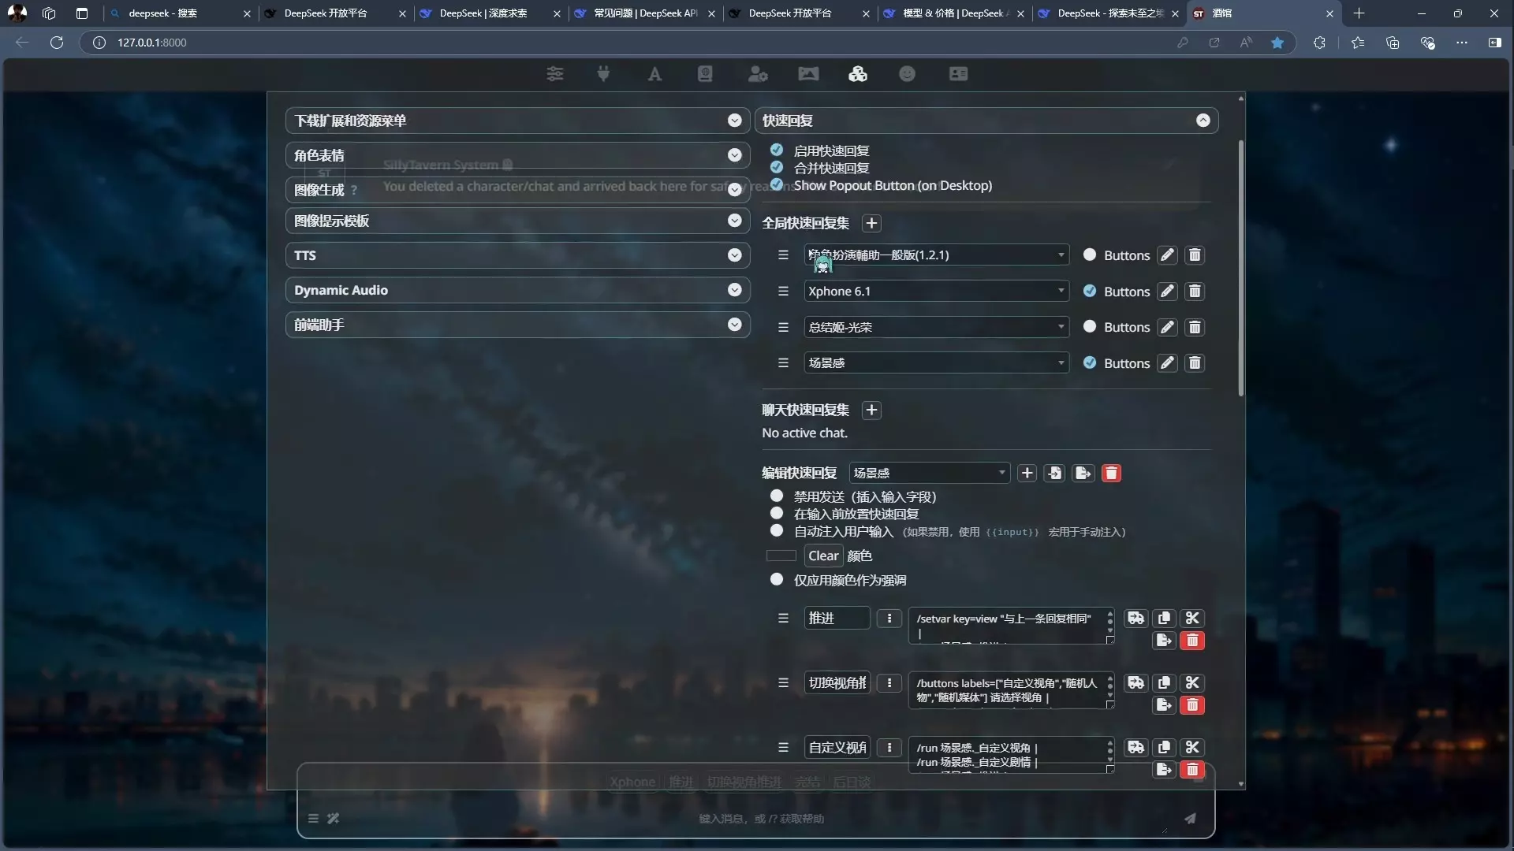Expand the 角色表情 section
The width and height of the screenshot is (1514, 851).
[517, 155]
